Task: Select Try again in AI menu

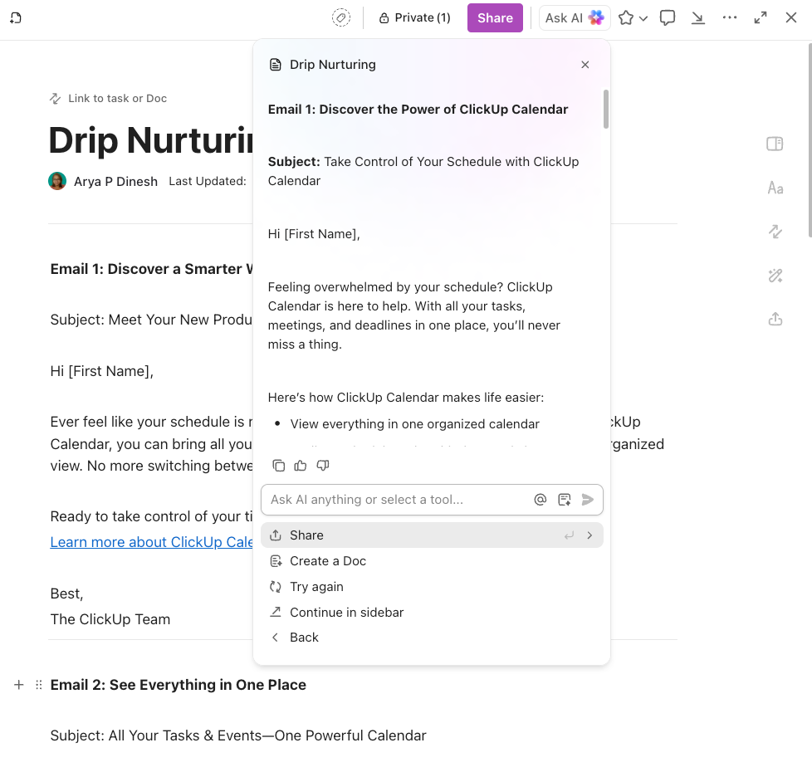Action: (432, 587)
